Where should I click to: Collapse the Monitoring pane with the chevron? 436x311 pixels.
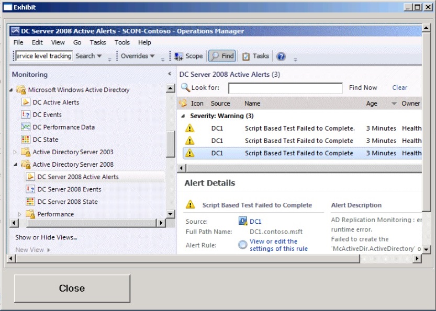(x=170, y=74)
